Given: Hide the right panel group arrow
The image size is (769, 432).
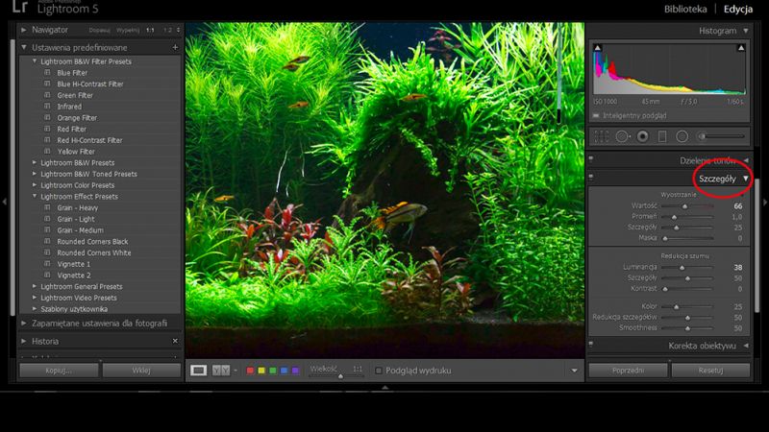Looking at the screenshot, I should tap(764, 202).
